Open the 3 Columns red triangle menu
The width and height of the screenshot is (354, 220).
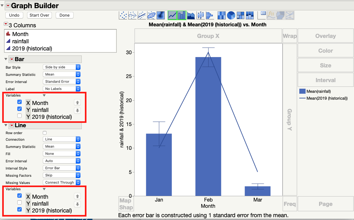pos(5,24)
